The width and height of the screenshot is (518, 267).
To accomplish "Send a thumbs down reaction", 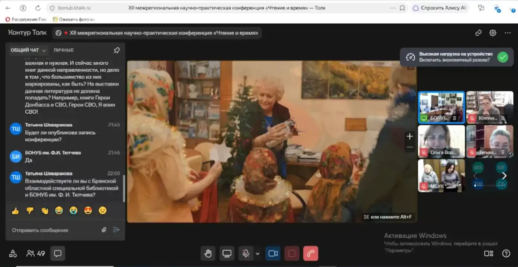I will 30,211.
